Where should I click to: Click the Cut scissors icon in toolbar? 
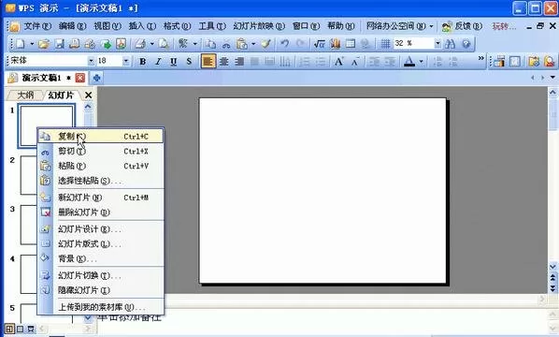tap(226, 44)
